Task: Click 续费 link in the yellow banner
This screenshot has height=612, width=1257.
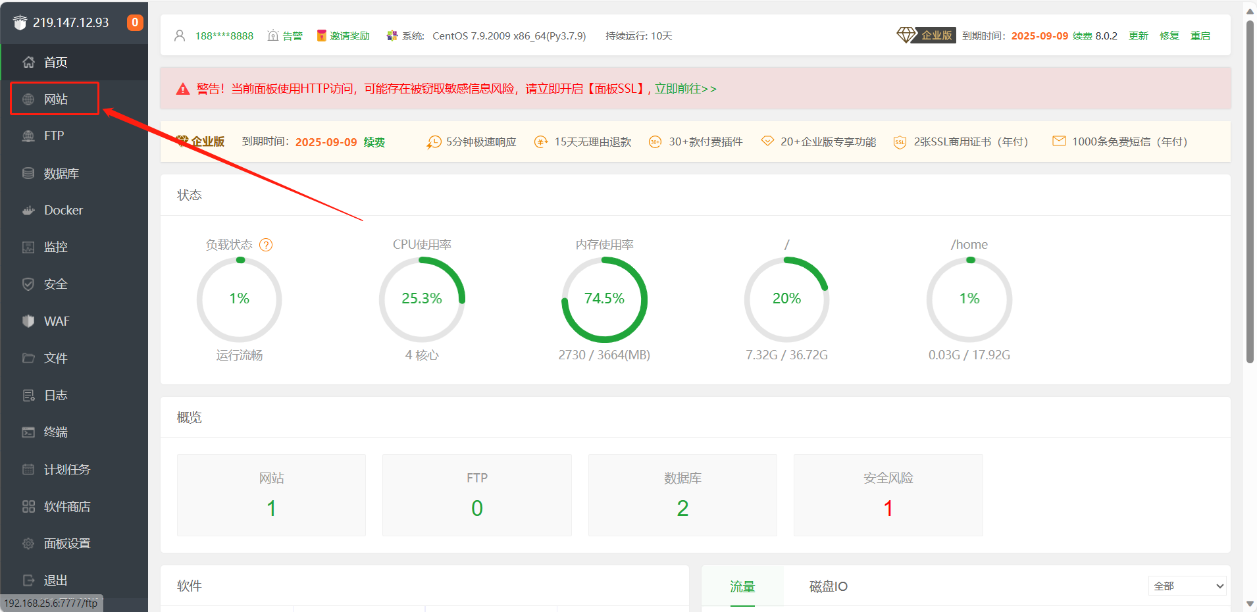Action: tap(374, 142)
